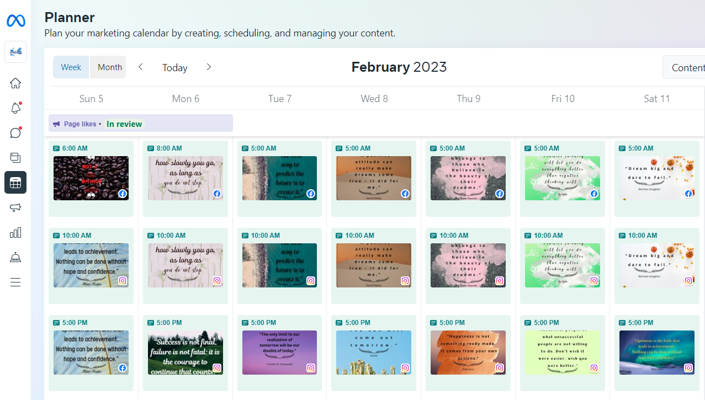The width and height of the screenshot is (705, 400).
Task: Open Friday 10:00 AM Instagram post
Action: pos(563,265)
